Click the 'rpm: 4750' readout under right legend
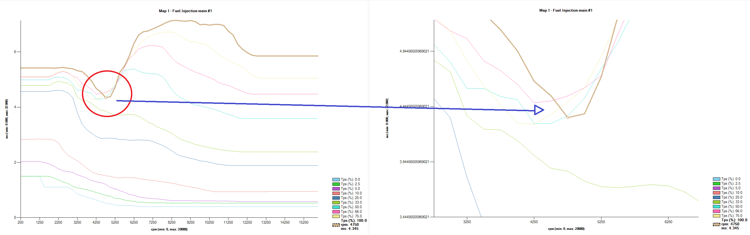This screenshot has height=235, width=750. [730, 224]
